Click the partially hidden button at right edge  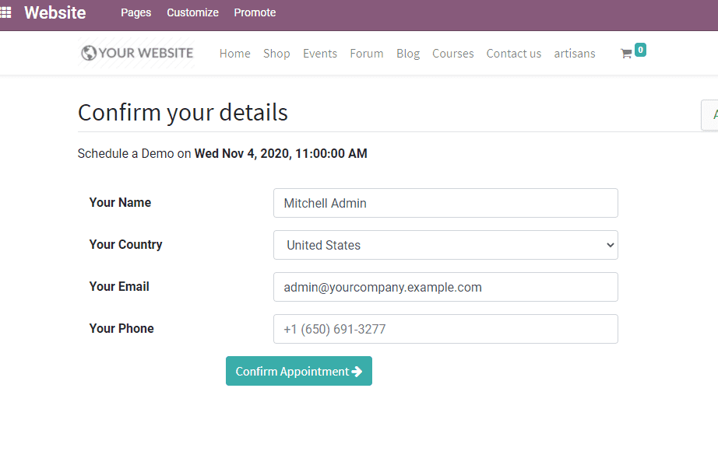click(710, 115)
